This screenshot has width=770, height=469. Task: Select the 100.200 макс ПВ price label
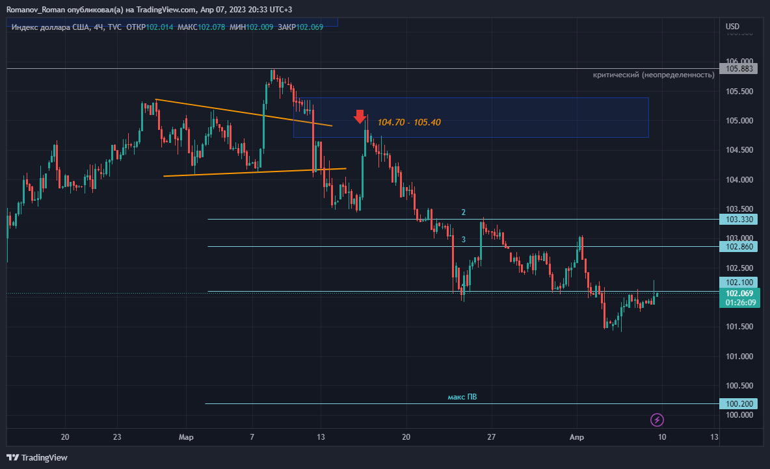coord(741,403)
